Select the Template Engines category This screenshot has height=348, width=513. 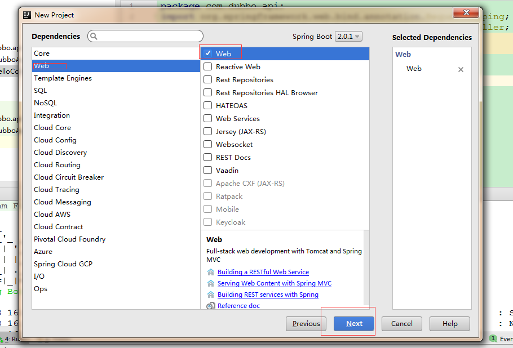[116, 78]
